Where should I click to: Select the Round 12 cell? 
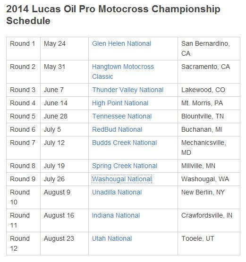[x=24, y=244]
